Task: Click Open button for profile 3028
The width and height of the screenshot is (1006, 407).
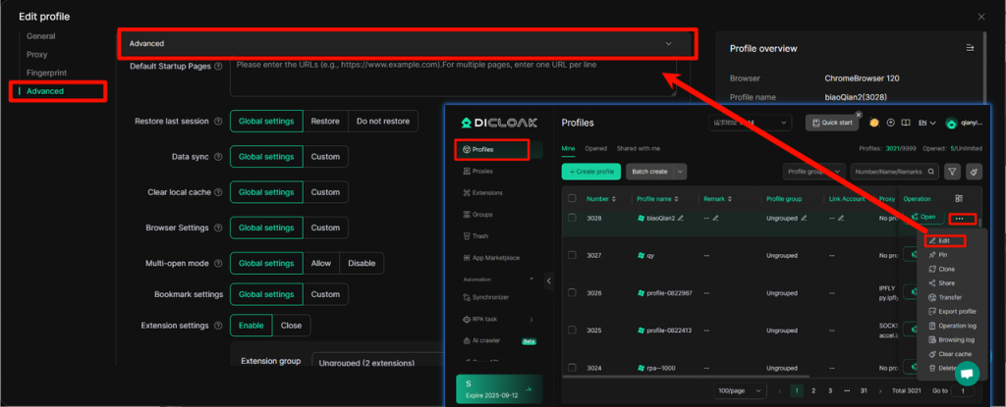Action: (x=923, y=218)
